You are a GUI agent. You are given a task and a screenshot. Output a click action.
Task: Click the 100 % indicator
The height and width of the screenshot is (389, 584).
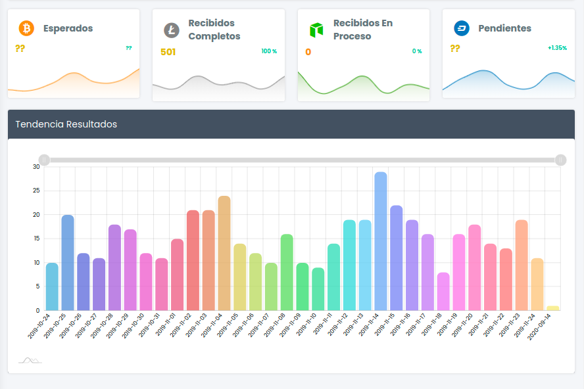point(269,51)
